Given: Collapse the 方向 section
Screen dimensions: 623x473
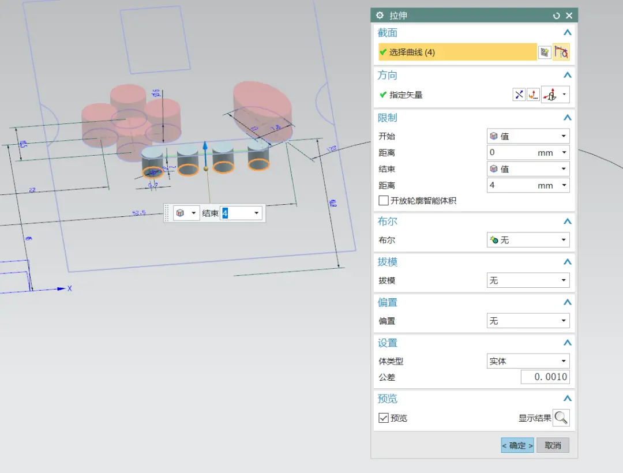Looking at the screenshot, I should tap(568, 75).
